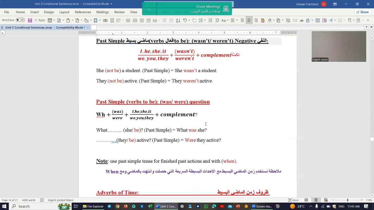Click the Shading paint bucket icon
The image size is (374, 210).
(269, 20)
